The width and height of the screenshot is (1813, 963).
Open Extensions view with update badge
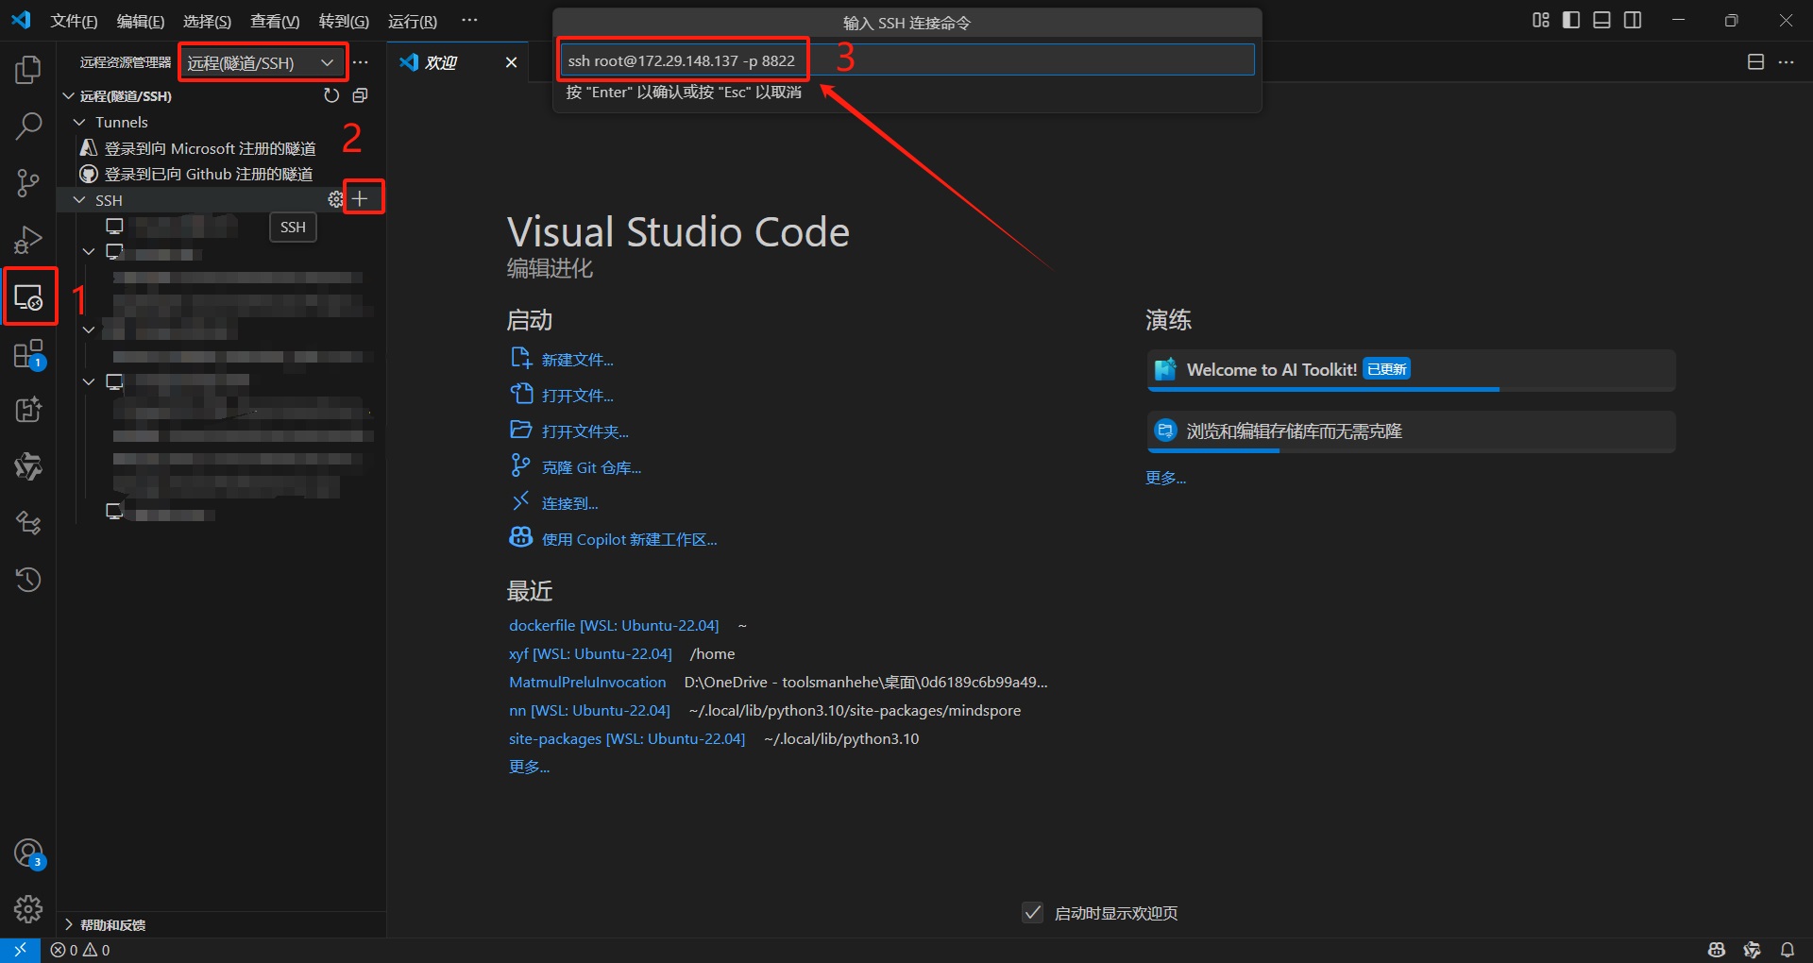pos(28,354)
